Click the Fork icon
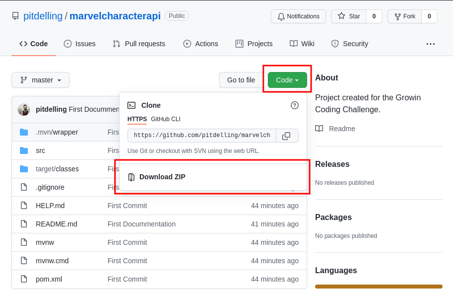This screenshot has width=453, height=294. pyautogui.click(x=398, y=16)
